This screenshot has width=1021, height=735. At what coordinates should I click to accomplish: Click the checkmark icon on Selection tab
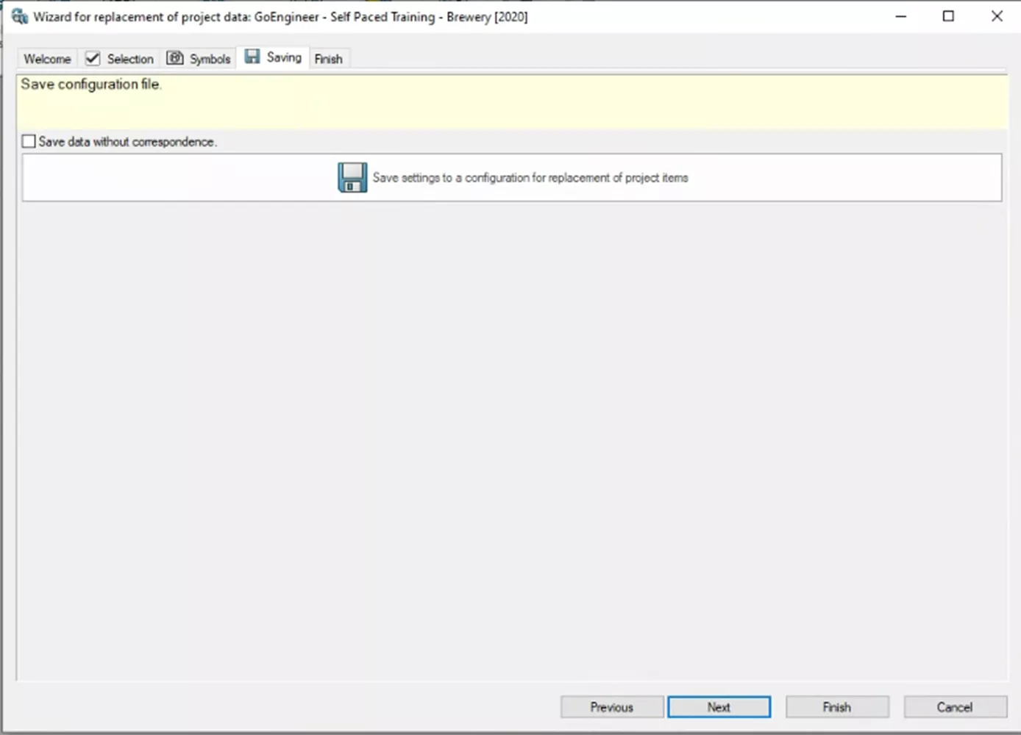pyautogui.click(x=93, y=58)
